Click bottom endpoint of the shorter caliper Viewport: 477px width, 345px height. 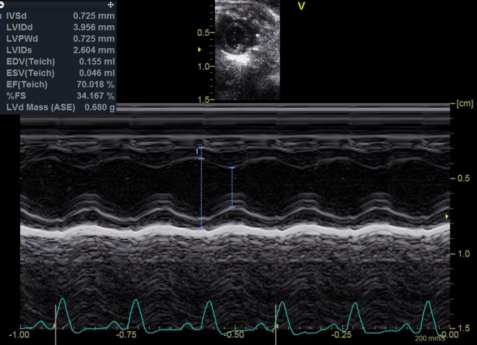click(232, 208)
